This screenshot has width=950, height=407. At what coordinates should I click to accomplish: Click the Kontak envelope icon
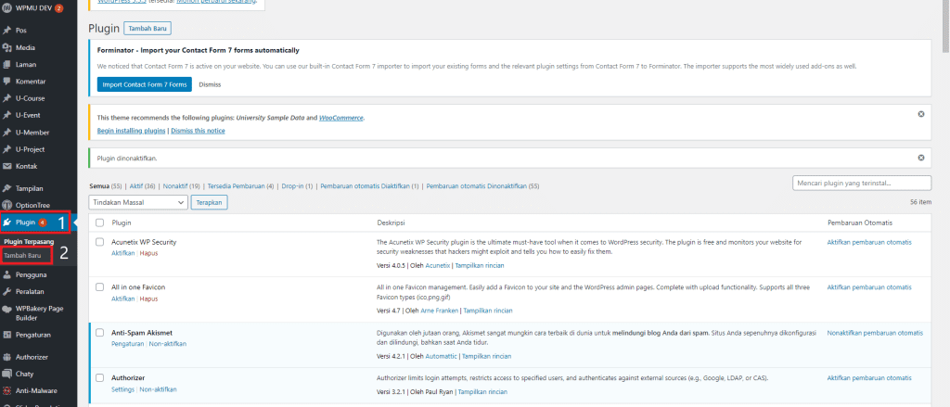pos(6,166)
